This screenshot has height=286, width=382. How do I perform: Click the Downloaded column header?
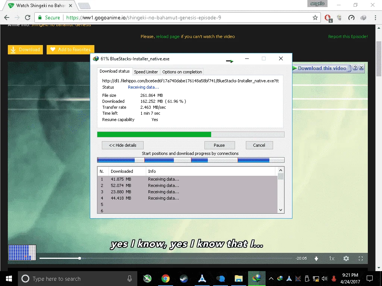[127, 171]
